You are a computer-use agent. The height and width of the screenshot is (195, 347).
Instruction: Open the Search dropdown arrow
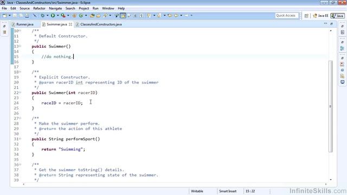point(110,16)
